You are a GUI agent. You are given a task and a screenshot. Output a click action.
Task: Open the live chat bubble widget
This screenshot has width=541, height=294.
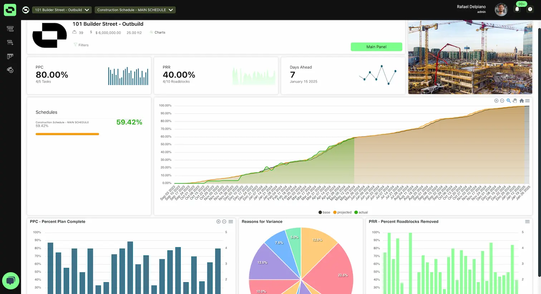click(10, 281)
